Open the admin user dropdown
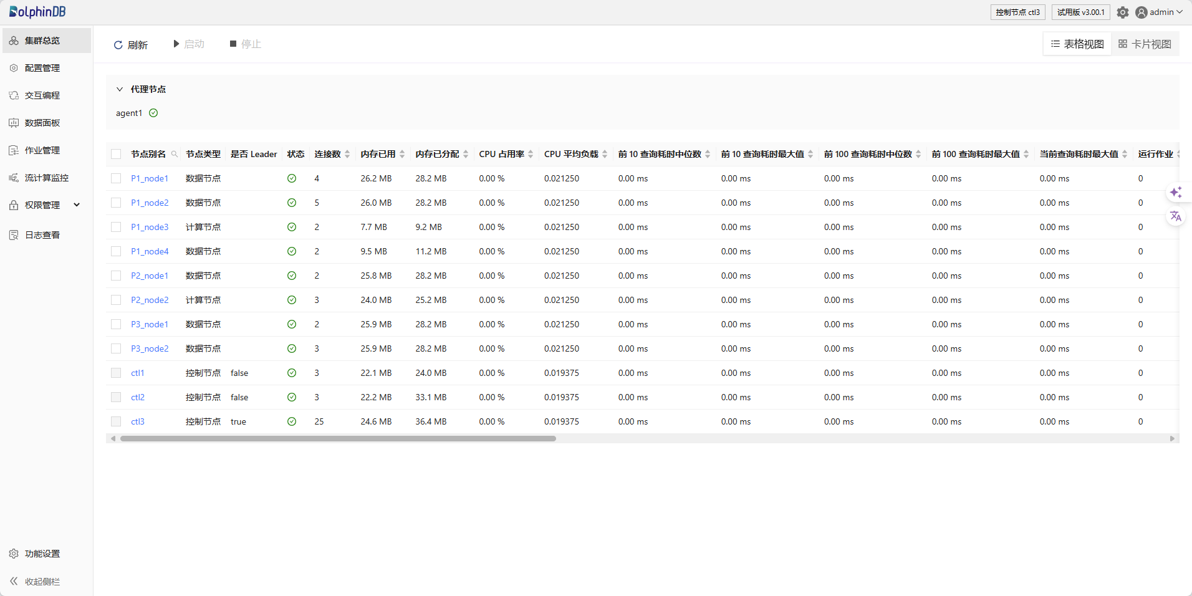The image size is (1192, 596). tap(1159, 12)
